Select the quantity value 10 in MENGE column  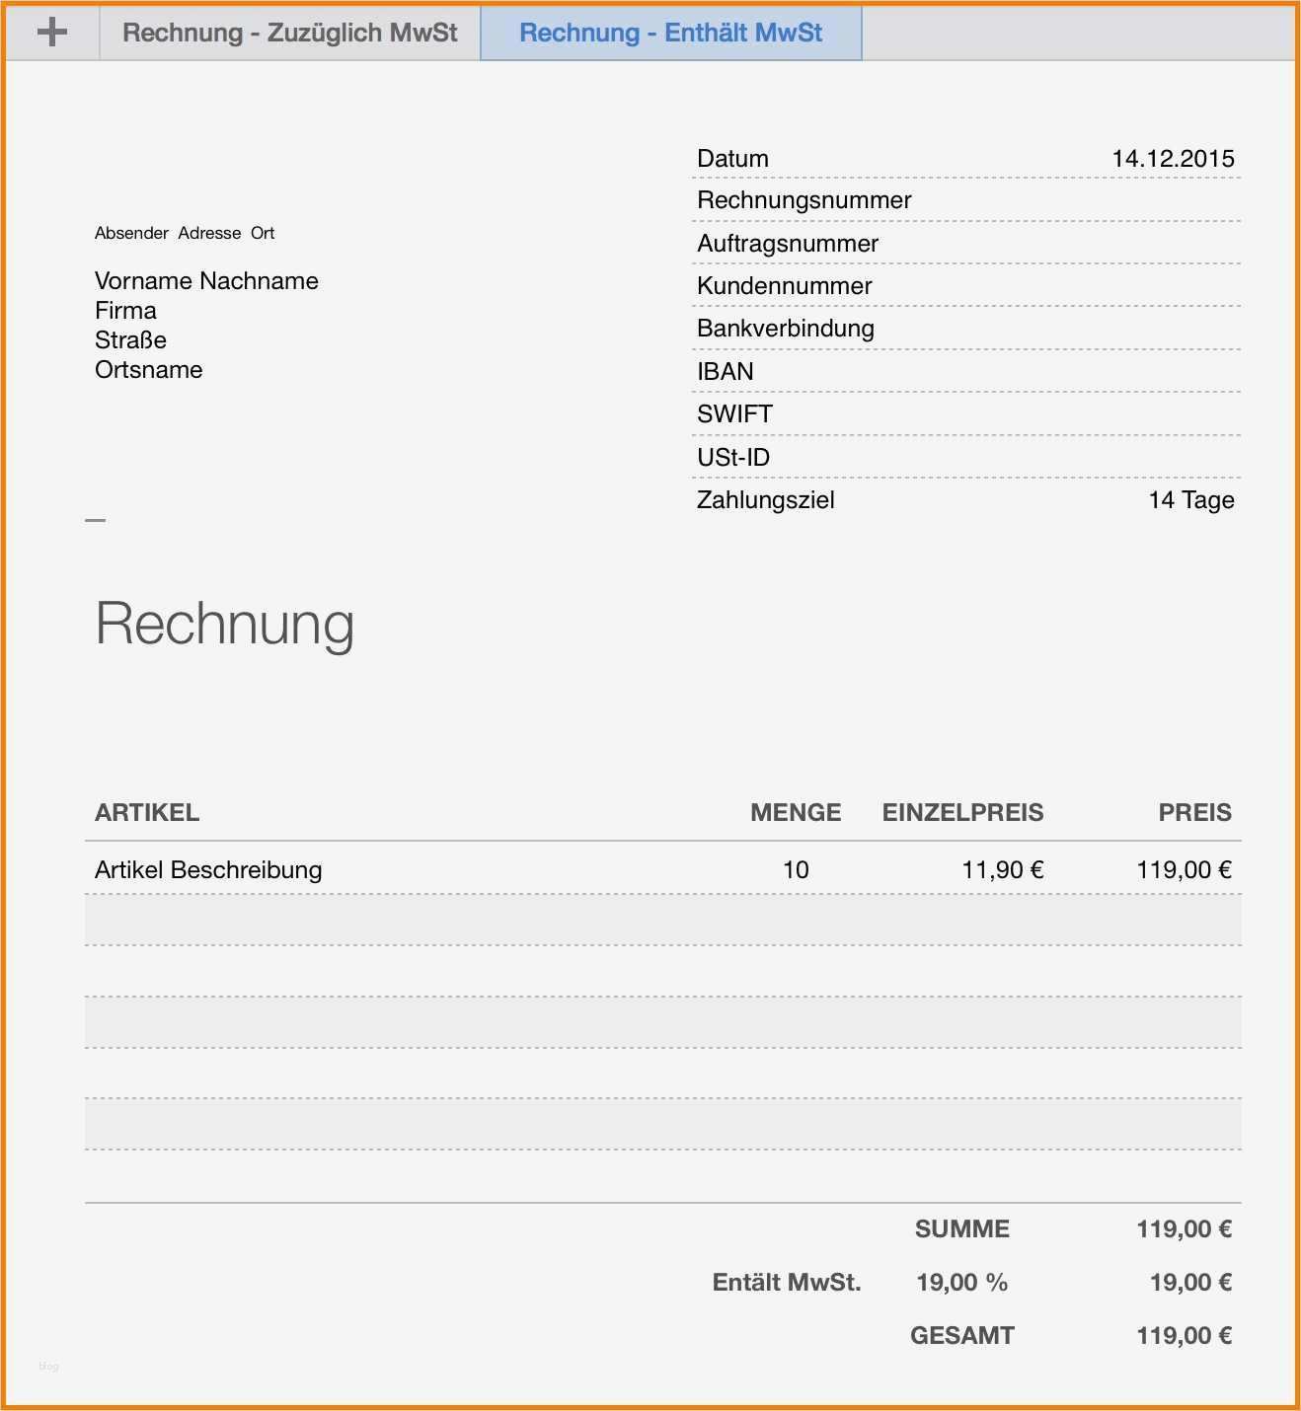[796, 869]
